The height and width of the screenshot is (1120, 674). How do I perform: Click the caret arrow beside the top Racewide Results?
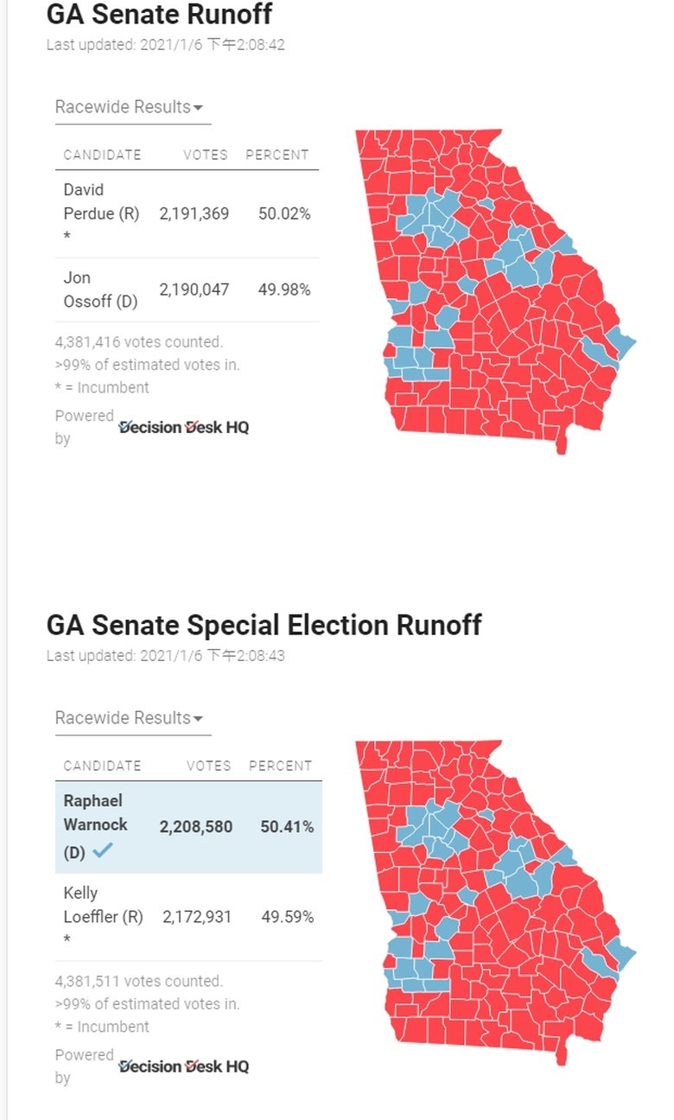coord(198,108)
